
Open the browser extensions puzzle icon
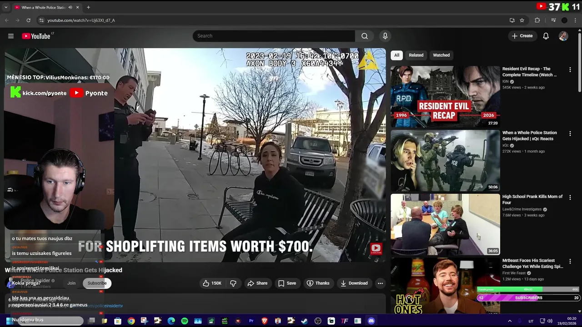pyautogui.click(x=537, y=20)
